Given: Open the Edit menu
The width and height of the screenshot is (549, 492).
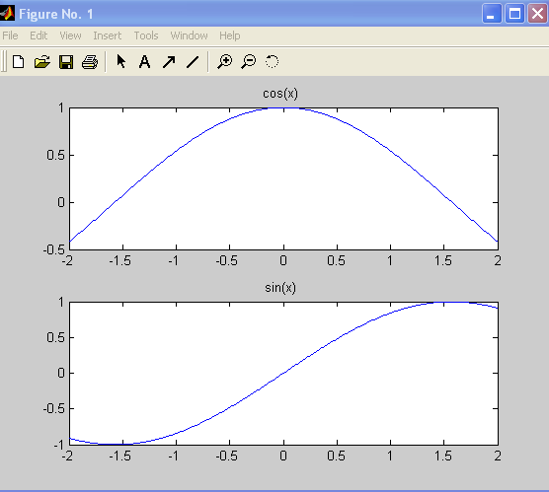Looking at the screenshot, I should (x=39, y=35).
